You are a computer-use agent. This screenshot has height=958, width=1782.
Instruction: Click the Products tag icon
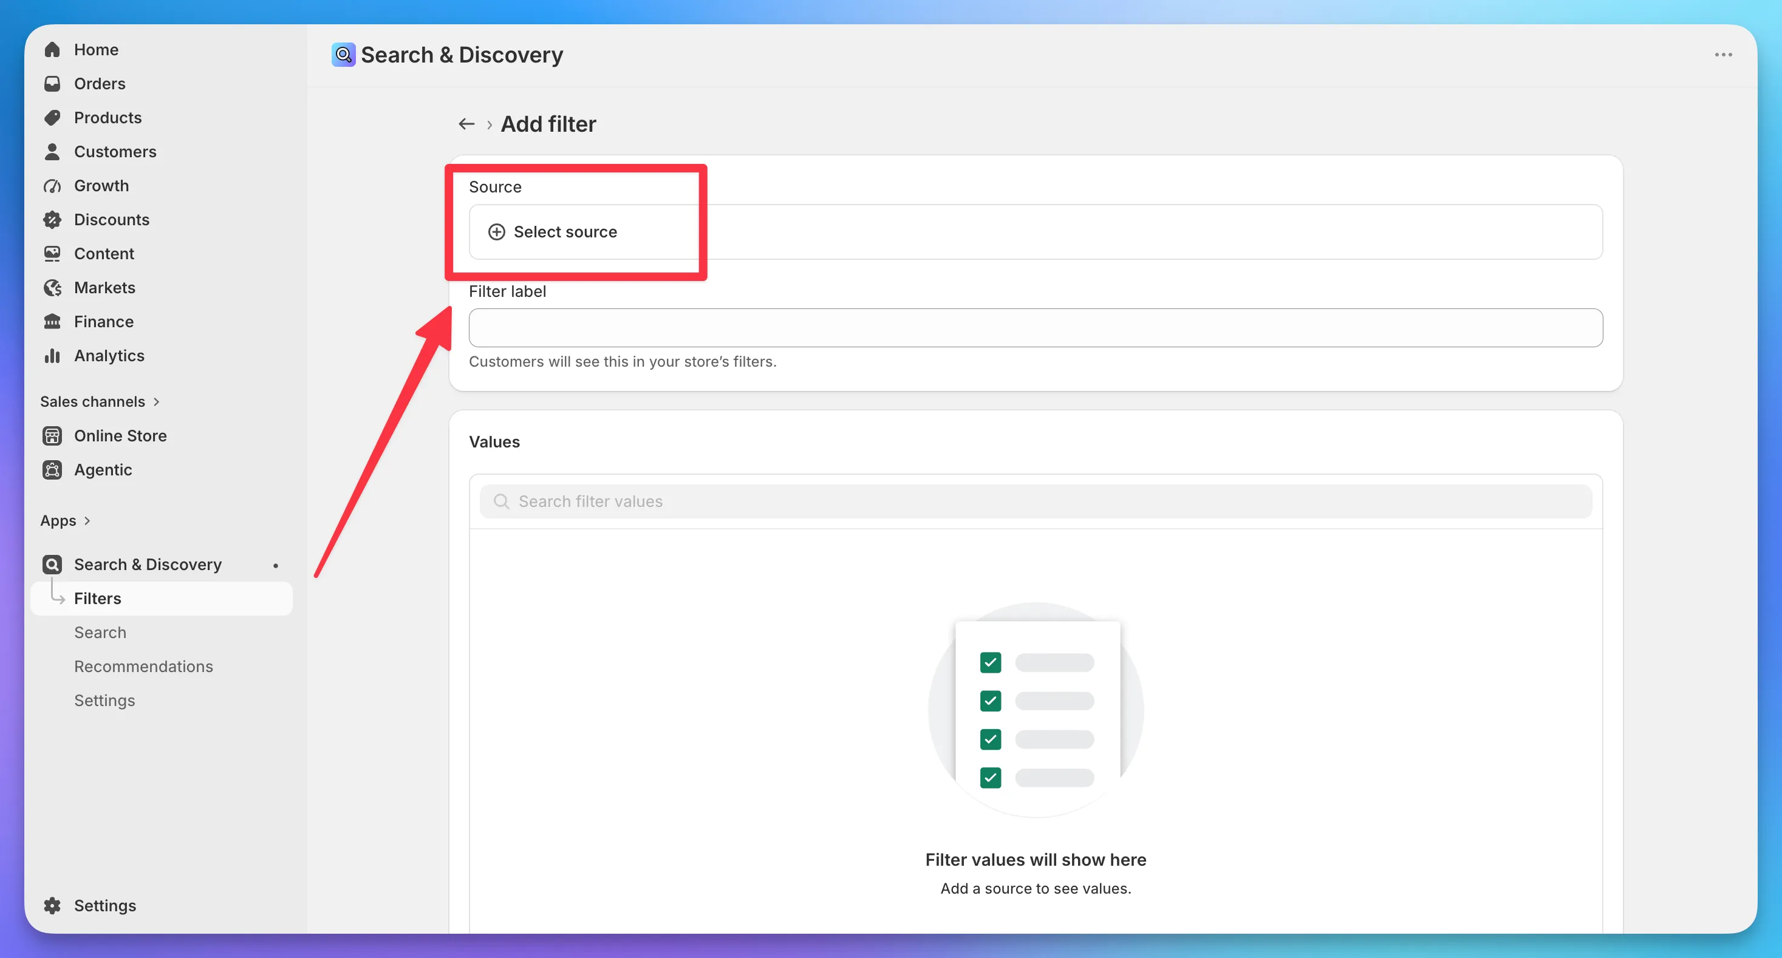(x=52, y=118)
